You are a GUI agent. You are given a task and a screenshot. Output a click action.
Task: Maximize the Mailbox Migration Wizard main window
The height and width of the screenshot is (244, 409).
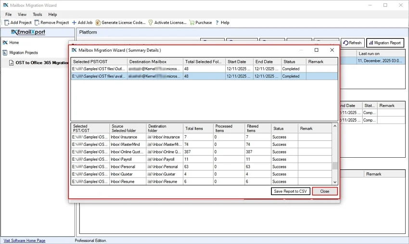point(385,5)
